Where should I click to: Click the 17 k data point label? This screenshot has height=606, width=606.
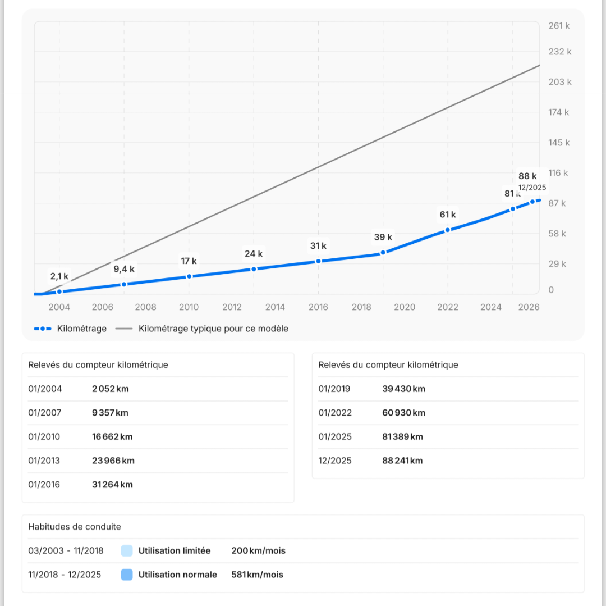[x=189, y=261]
